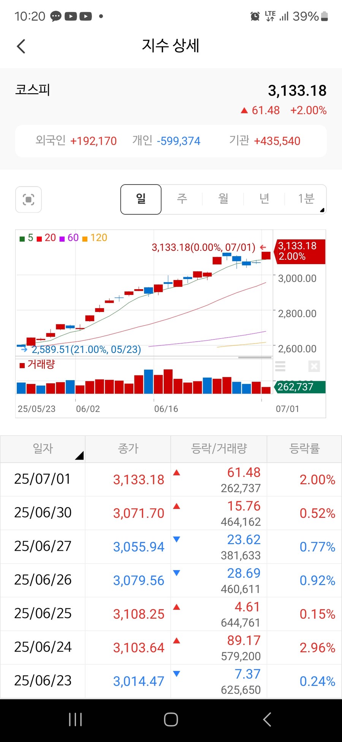Switch chart to 월 (monthly) tab
Image resolution: width=342 pixels, height=742 pixels.
click(x=223, y=199)
